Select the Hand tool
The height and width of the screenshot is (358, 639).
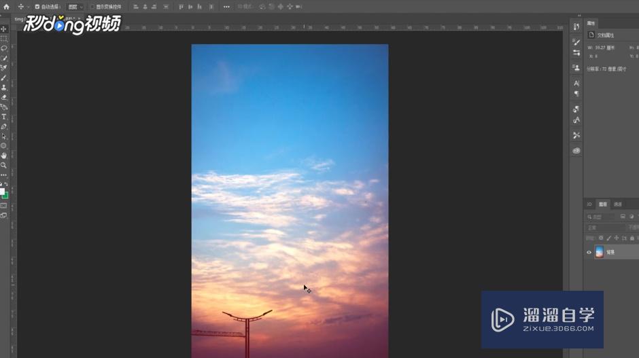tap(3, 156)
